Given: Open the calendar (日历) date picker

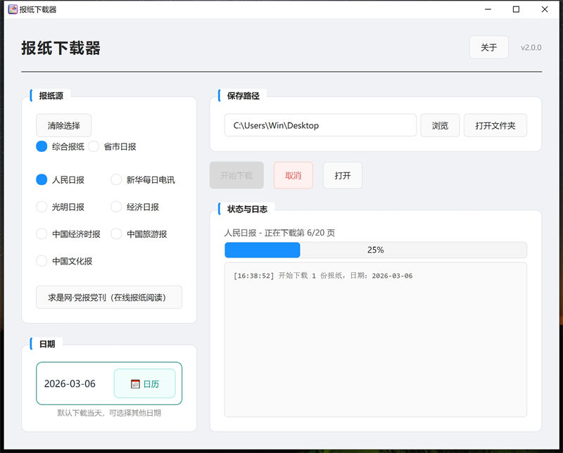Looking at the screenshot, I should 144,383.
